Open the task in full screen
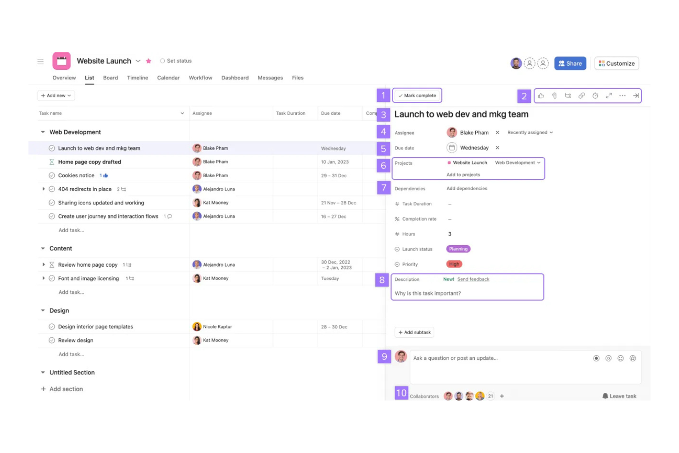This screenshot has width=679, height=453. click(609, 95)
